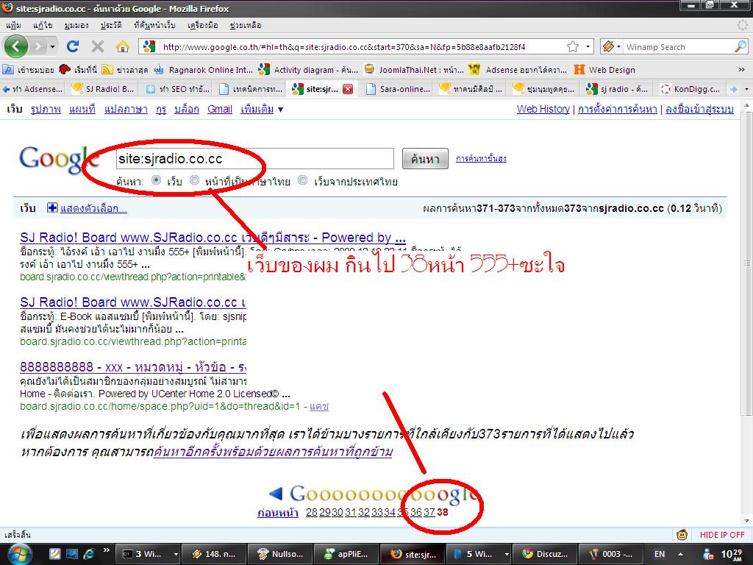Screen dimensions: 753x565
Task: Open the list all tabs dropdown
Action: 746,89
